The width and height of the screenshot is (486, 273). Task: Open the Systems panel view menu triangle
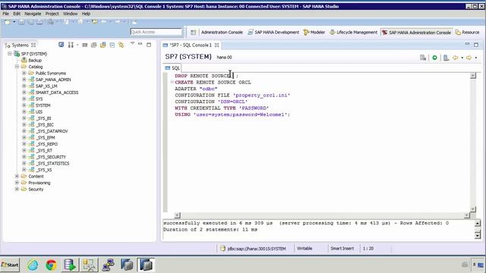(x=132, y=43)
